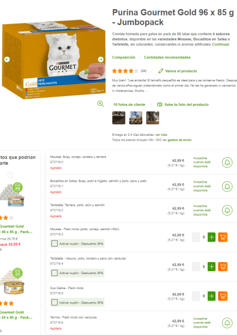Expand delivery info with ver más
Image resolution: width=237 pixels, height=335 pixels.
(x=161, y=135)
